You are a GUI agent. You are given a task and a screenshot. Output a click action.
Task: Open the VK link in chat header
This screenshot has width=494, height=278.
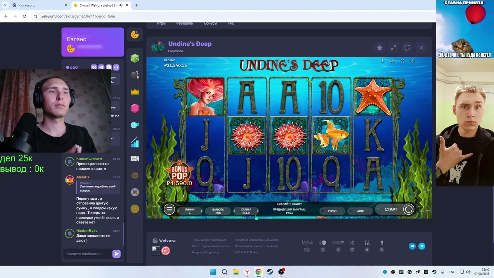point(94,67)
